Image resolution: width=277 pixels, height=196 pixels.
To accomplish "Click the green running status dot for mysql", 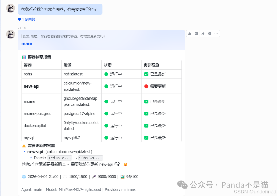I will [x=106, y=138].
